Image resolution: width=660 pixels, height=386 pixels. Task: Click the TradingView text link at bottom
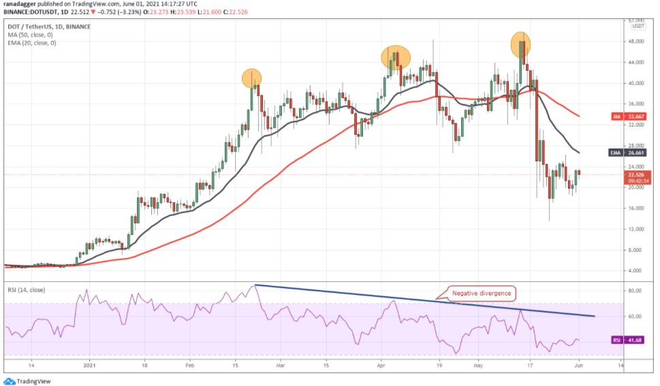click(x=33, y=381)
